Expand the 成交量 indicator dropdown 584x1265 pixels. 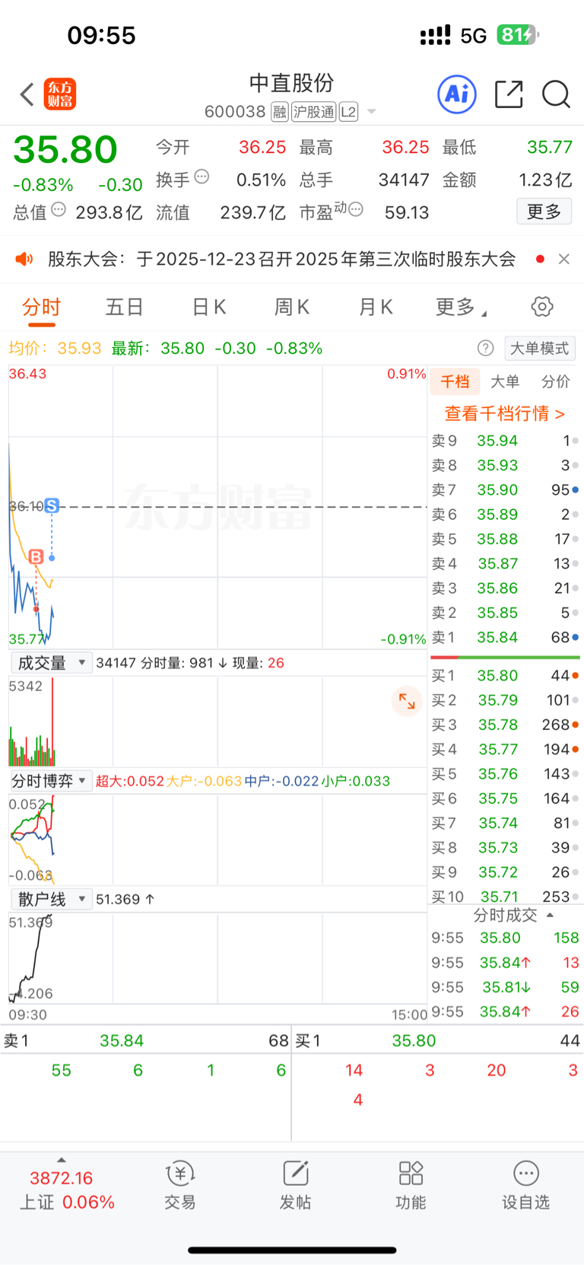click(x=50, y=663)
